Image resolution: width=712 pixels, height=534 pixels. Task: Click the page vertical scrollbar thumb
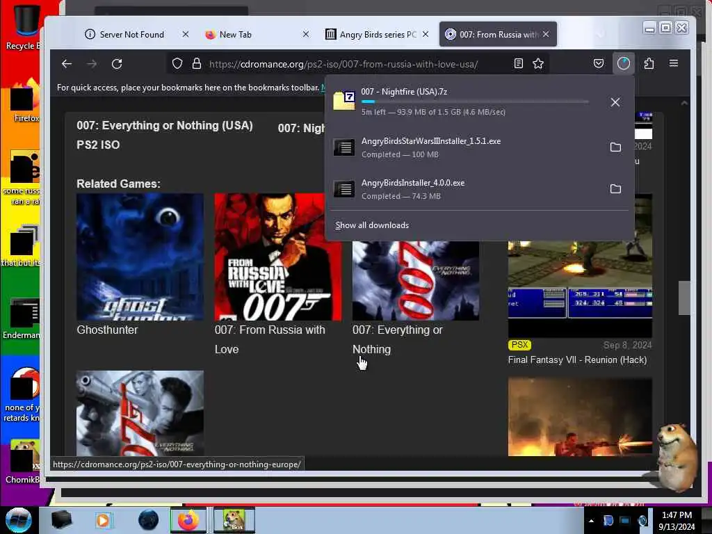point(684,298)
